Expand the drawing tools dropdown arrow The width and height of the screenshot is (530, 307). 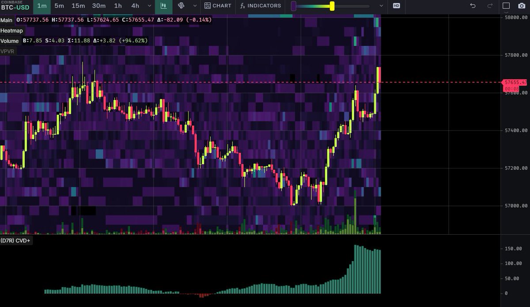(194, 6)
